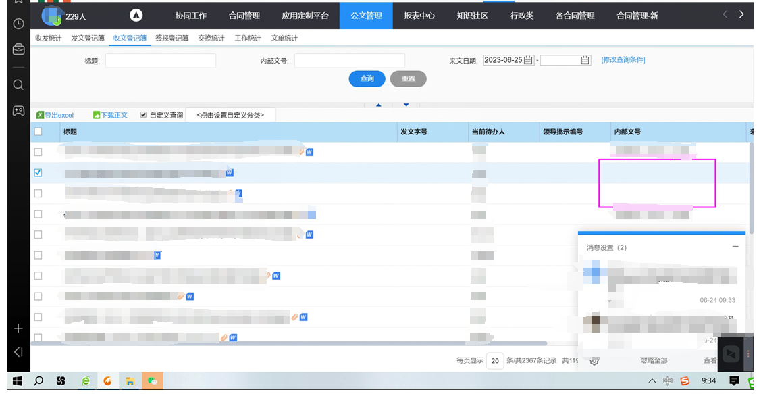Toggle the select-all checkbox in table header
761x394 pixels.
coord(38,132)
